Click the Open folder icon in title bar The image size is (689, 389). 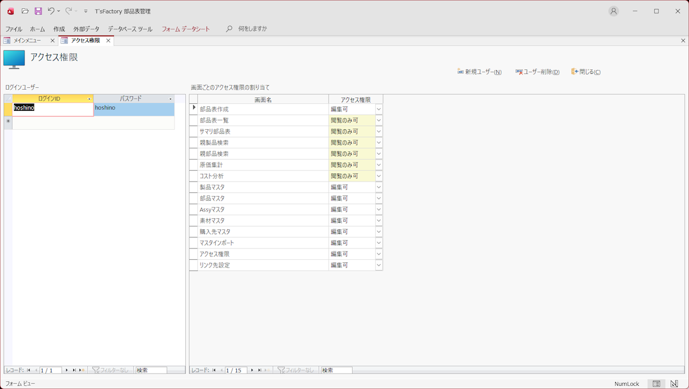click(x=25, y=11)
